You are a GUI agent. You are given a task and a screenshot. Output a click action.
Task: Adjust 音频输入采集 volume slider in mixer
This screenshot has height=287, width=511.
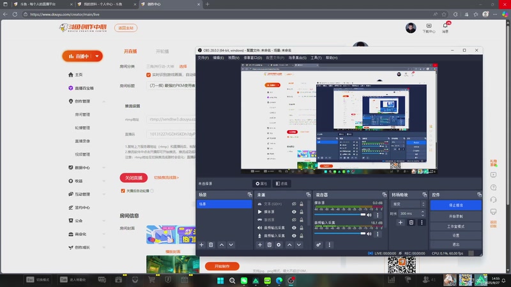click(x=340, y=233)
